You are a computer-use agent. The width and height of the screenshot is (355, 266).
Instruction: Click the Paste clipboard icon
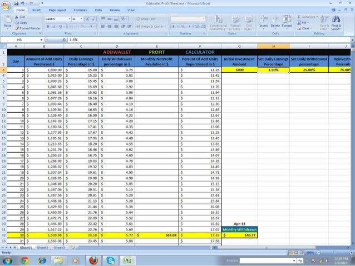pos(7,20)
